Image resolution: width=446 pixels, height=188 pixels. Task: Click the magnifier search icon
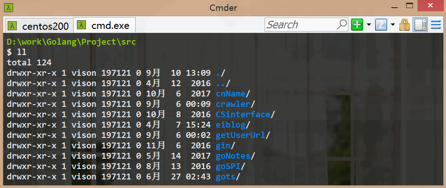[342, 25]
